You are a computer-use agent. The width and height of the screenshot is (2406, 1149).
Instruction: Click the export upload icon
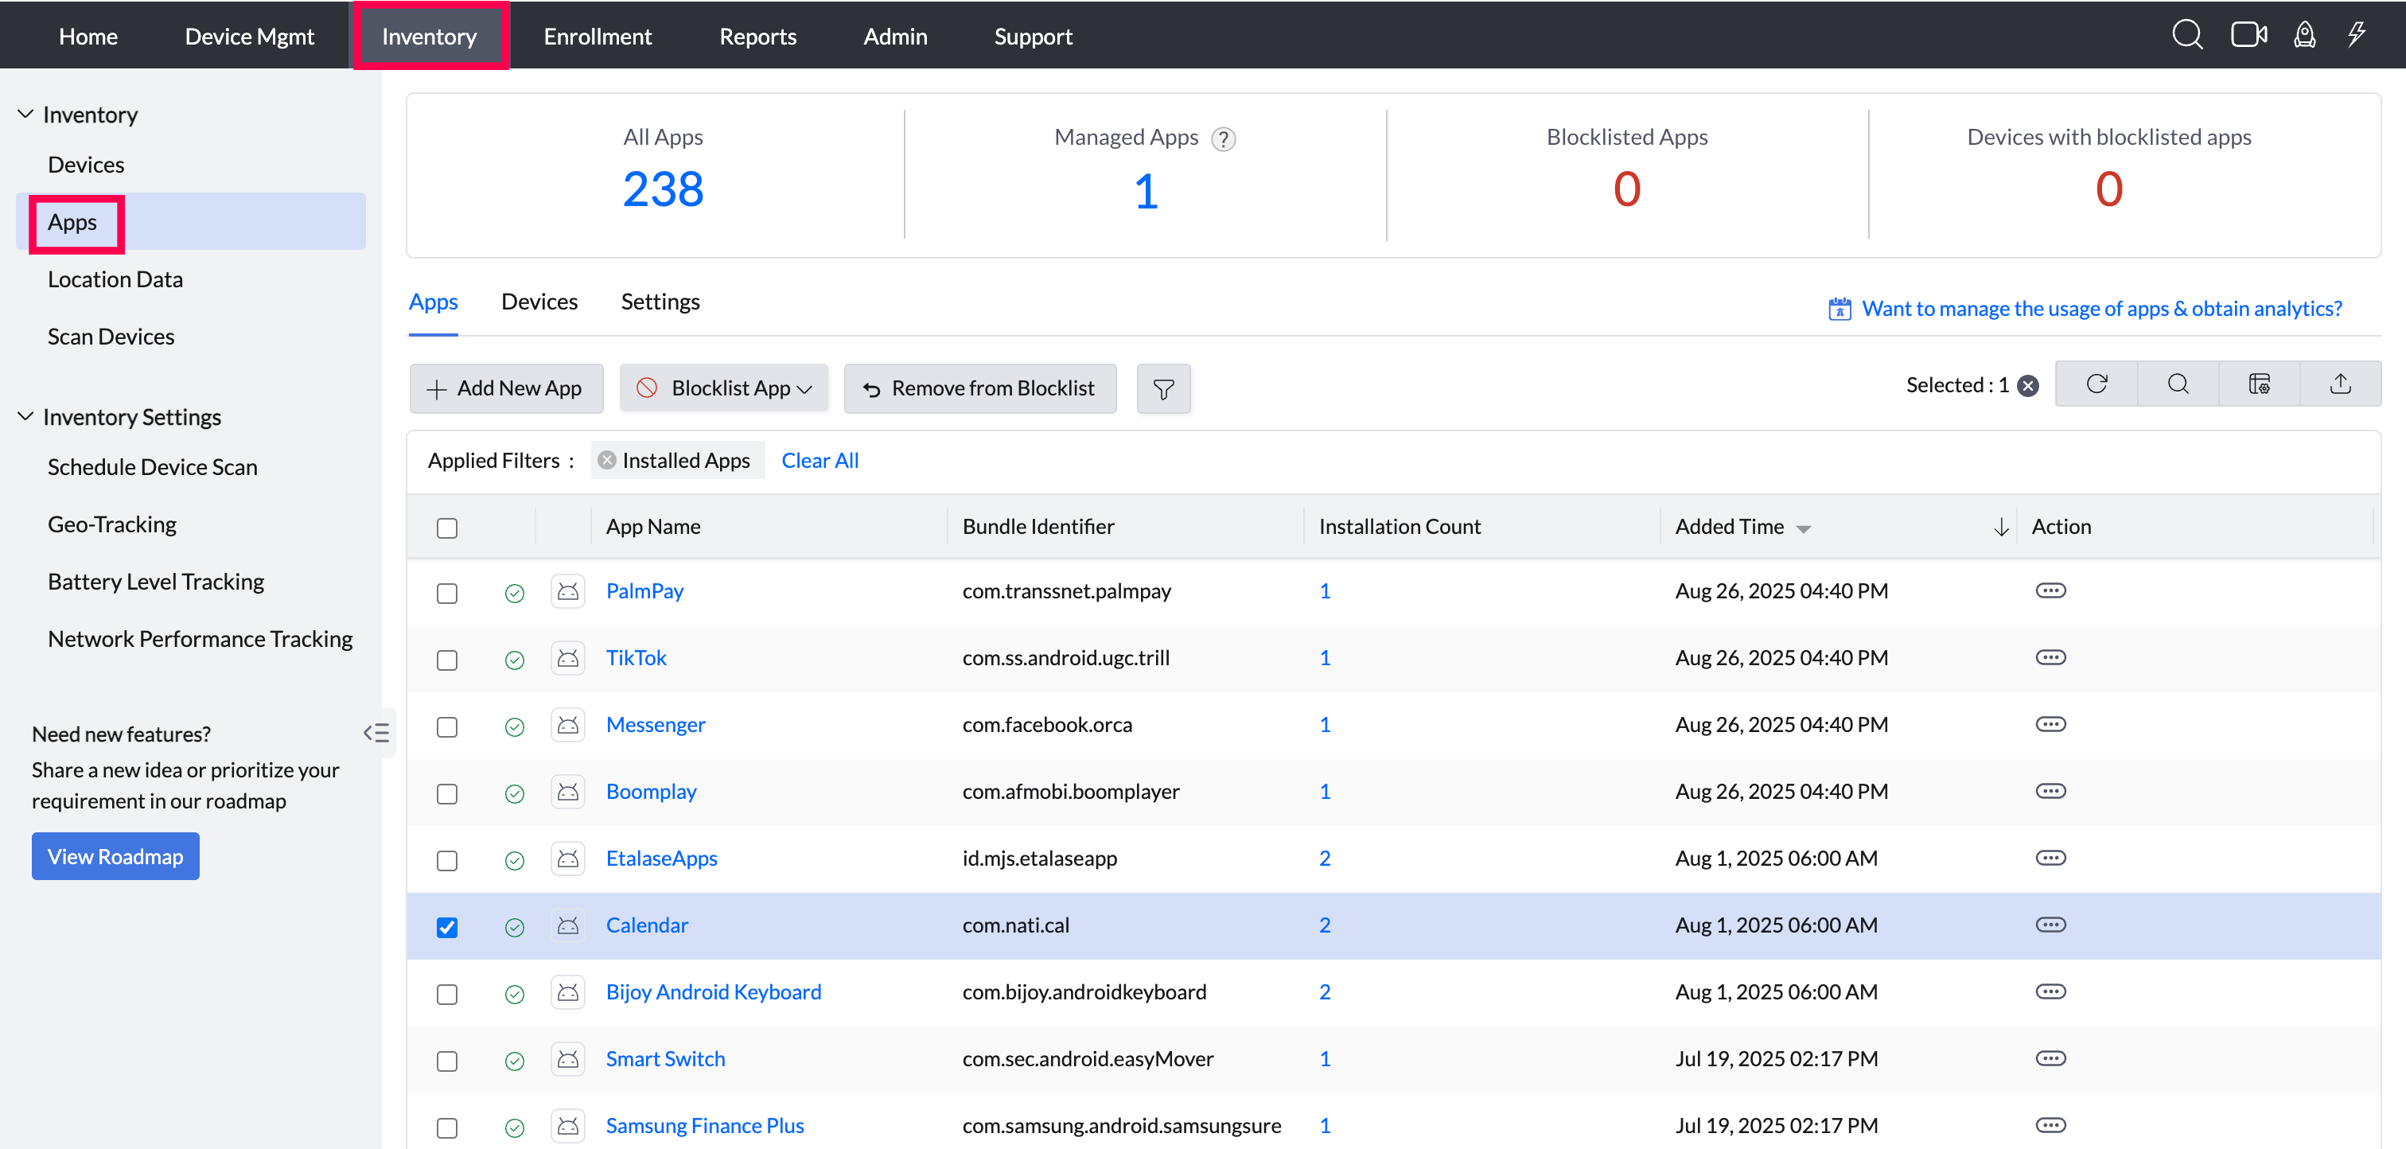click(x=2340, y=384)
